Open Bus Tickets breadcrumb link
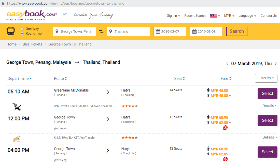This screenshot has width=280, height=166. [33, 44]
